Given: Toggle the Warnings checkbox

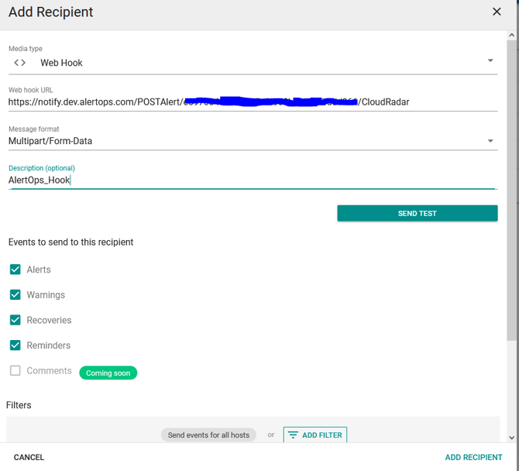Looking at the screenshot, I should coord(15,295).
